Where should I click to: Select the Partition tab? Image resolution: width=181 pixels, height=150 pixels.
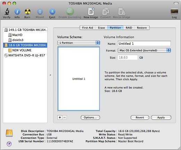click(115, 28)
